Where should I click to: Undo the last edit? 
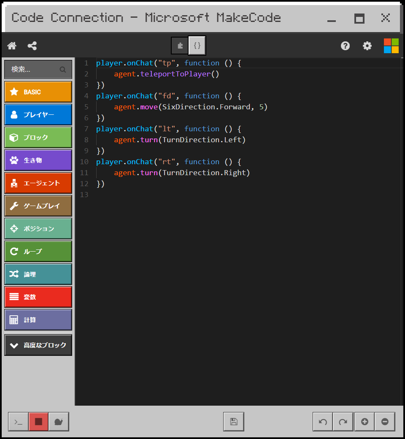(x=322, y=421)
